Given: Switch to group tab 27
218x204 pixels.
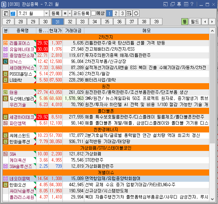Looking at the screenshot, I should pyautogui.click(x=8, y=22).
